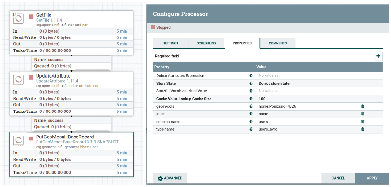The image size is (391, 187).
Task: Cancel the processor configuration
Action: [338, 178]
